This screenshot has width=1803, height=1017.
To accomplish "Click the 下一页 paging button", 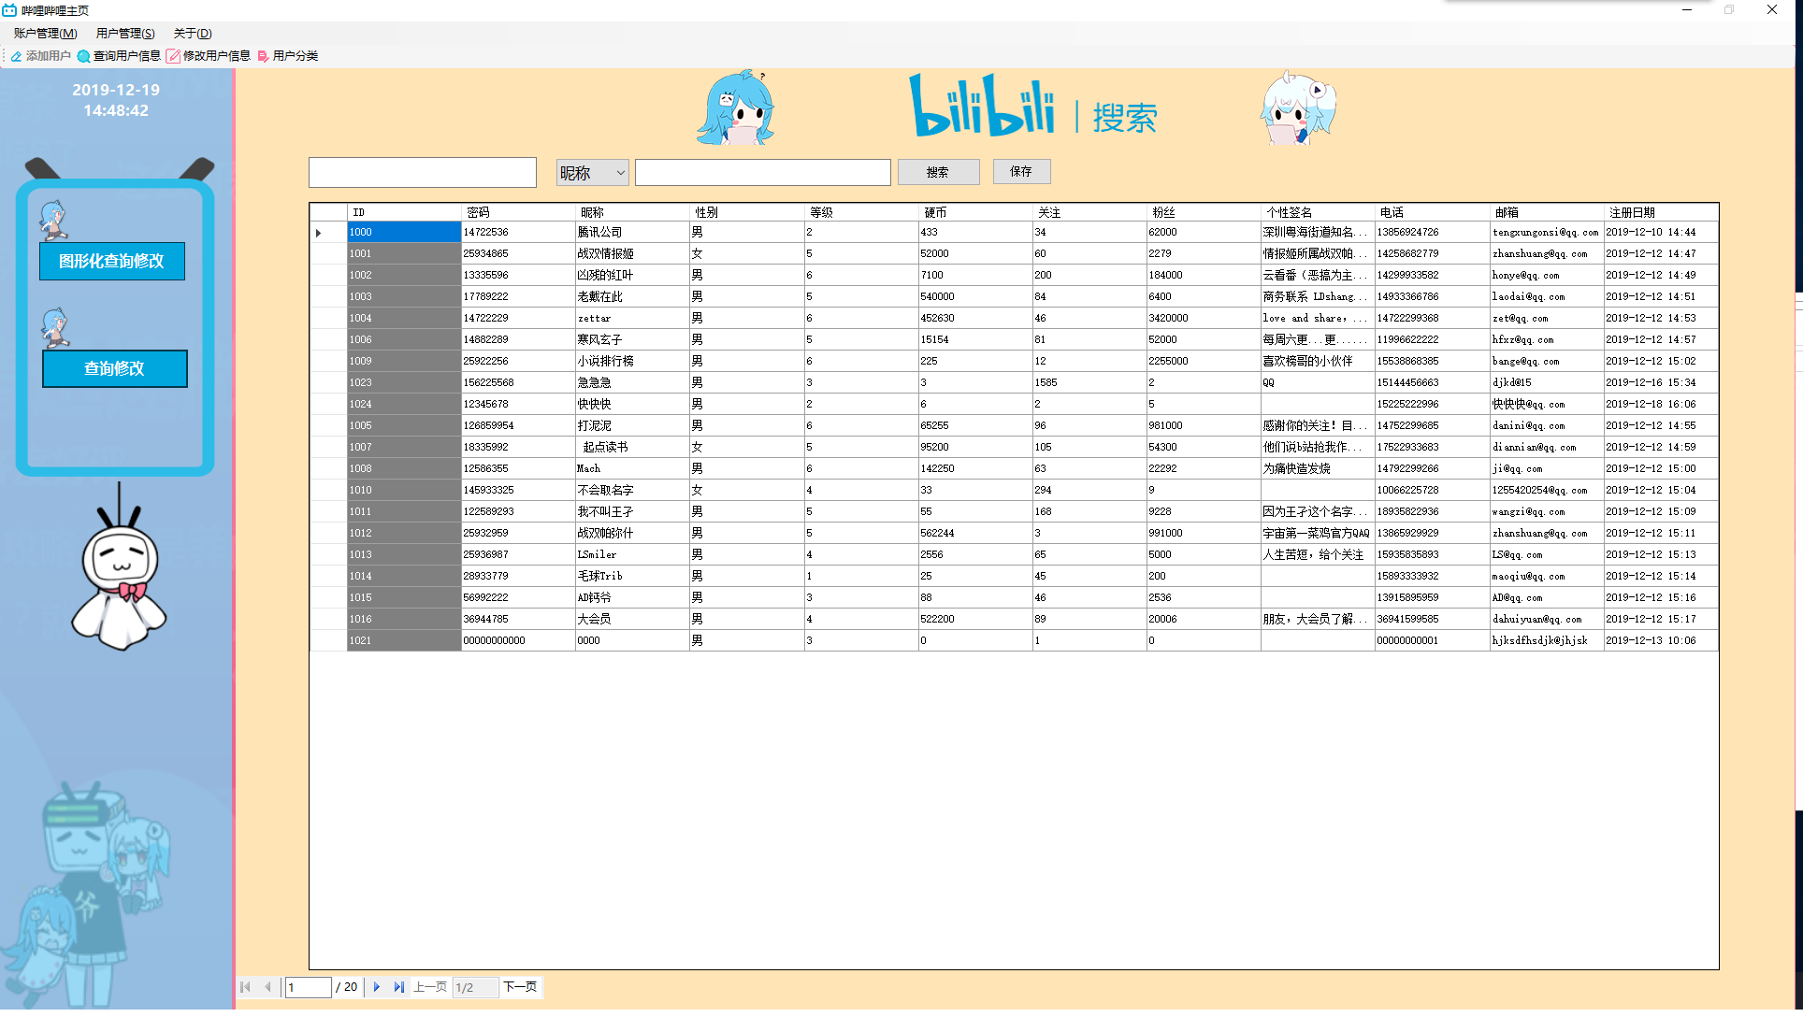I will tap(520, 987).
